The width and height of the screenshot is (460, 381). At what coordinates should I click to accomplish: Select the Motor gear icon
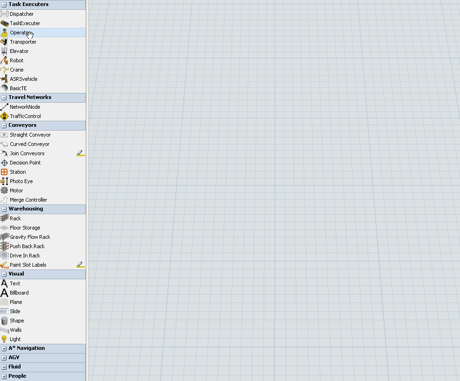5,190
